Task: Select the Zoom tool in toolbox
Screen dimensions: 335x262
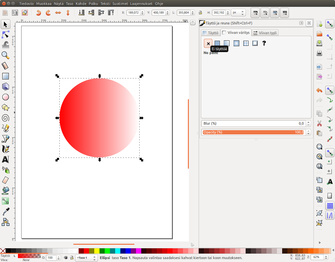Action: [6, 55]
